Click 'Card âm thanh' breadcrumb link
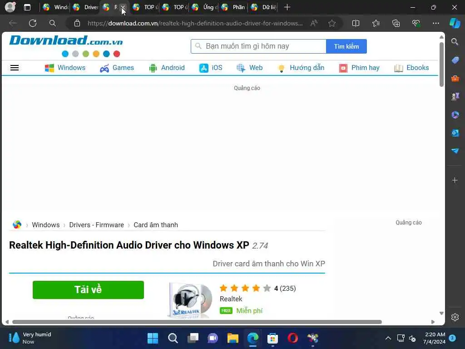This screenshot has height=349, width=465. 156,225
